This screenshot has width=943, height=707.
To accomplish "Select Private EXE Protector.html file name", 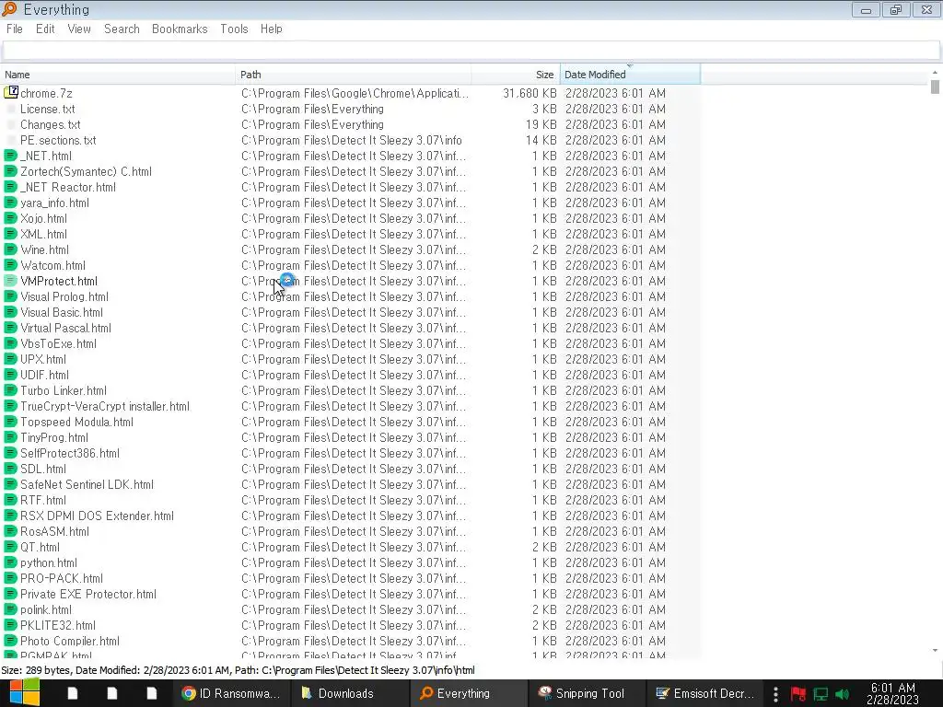I will 87,594.
